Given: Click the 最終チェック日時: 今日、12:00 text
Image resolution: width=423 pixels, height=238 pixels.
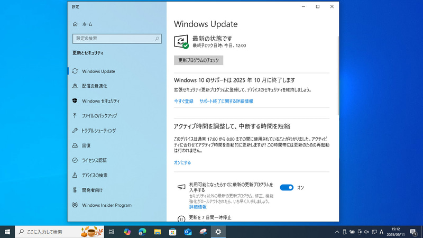Looking at the screenshot, I should [x=219, y=45].
